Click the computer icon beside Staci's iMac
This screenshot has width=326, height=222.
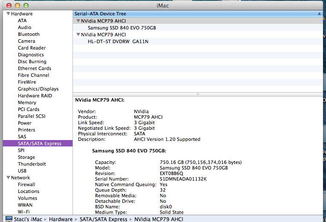coord(9,219)
